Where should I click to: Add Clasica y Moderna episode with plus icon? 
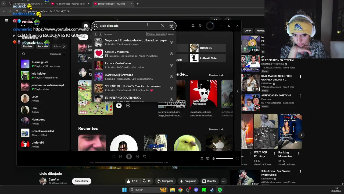(x=171, y=54)
